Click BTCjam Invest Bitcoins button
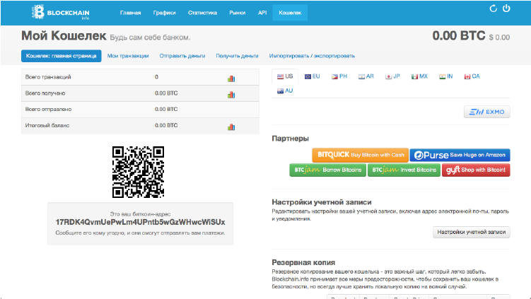 tap(404, 170)
